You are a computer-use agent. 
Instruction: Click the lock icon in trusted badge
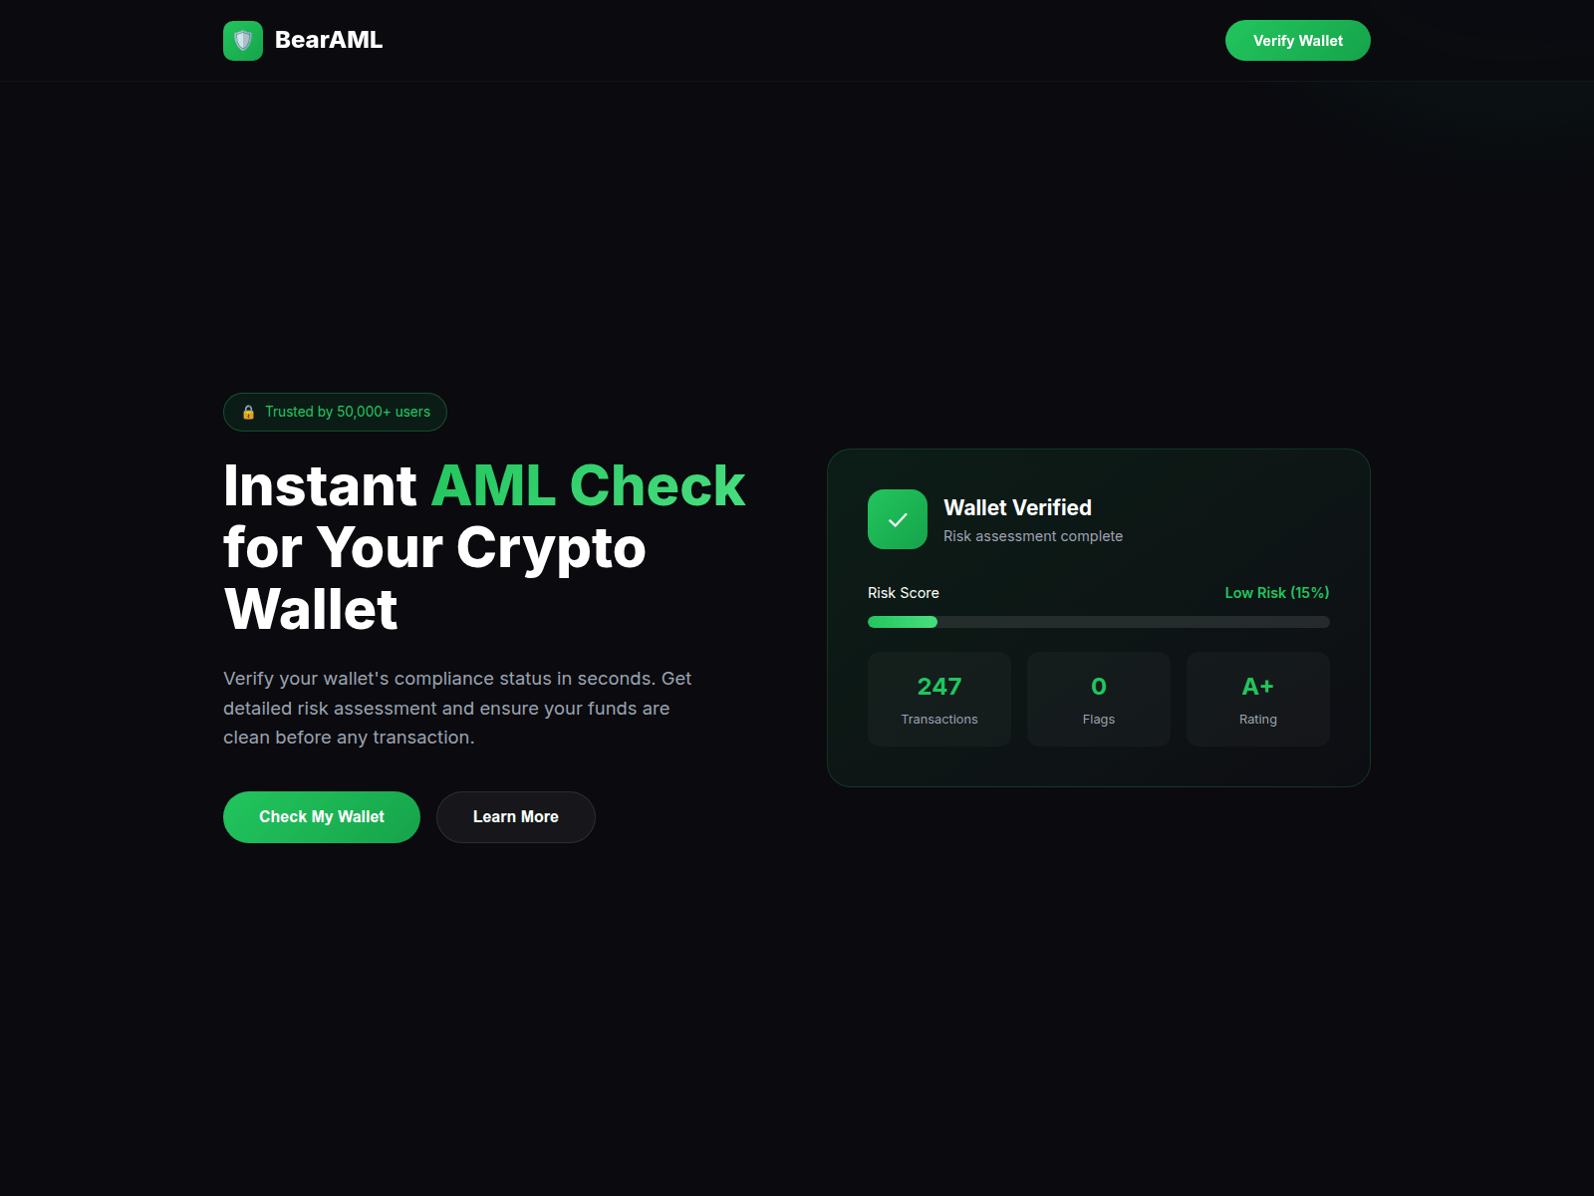pos(248,412)
